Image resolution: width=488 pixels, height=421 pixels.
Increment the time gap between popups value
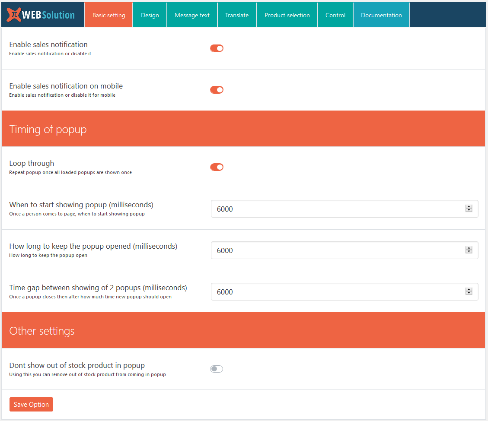[x=469, y=289]
